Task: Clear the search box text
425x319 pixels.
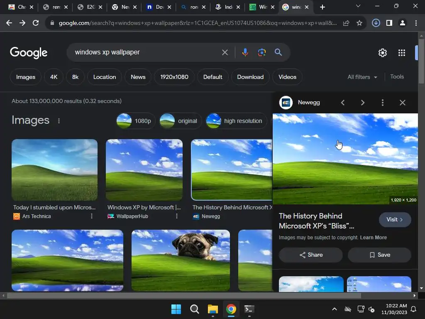Action: coord(225,52)
